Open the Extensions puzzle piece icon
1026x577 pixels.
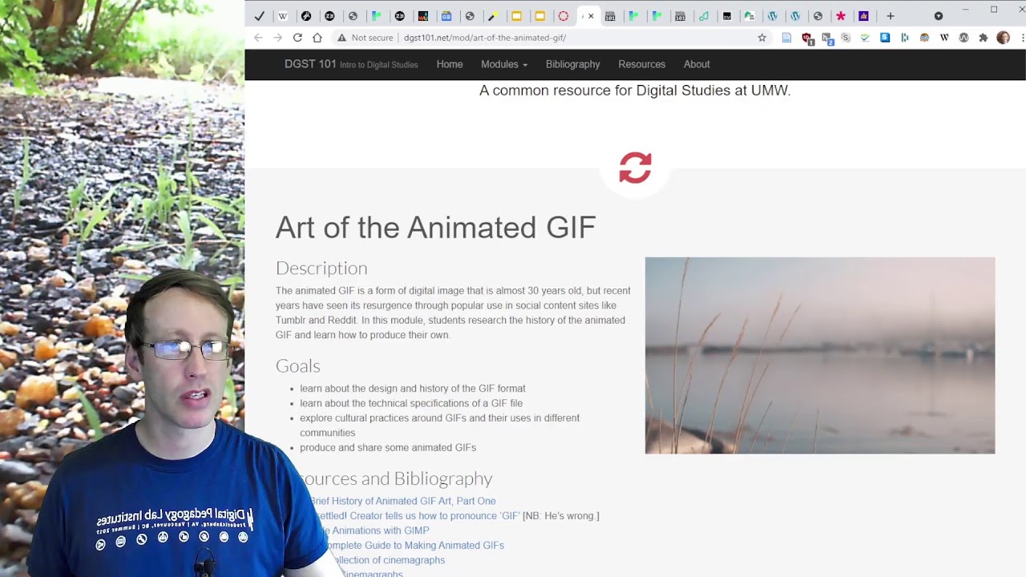pos(984,38)
